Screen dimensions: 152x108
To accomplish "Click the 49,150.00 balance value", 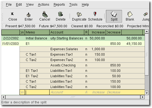I will click(134, 44).
